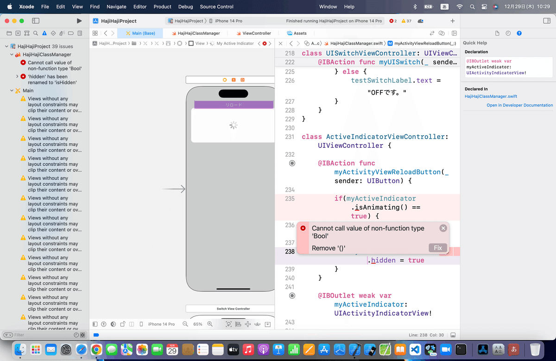The width and height of the screenshot is (556, 361).
Task: Click the red error count badge
Action: (393, 21)
